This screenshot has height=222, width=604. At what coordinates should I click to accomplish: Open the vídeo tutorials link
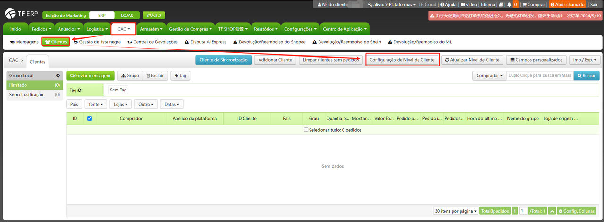(469, 4)
